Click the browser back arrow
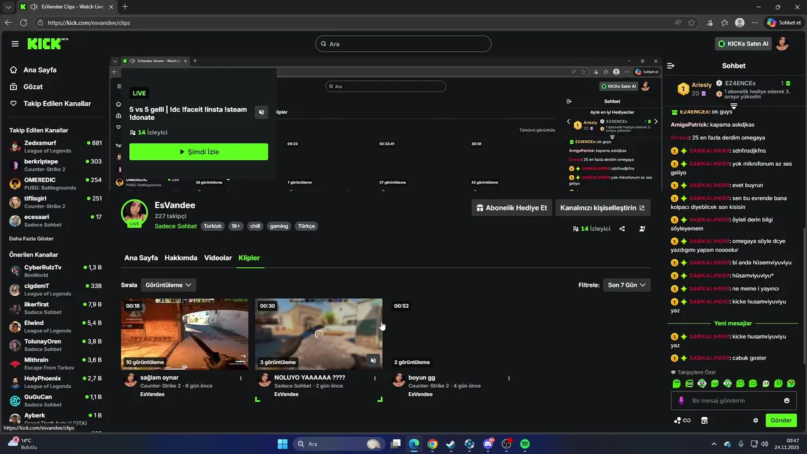Screen dimensions: 807x454 (x=8, y=23)
